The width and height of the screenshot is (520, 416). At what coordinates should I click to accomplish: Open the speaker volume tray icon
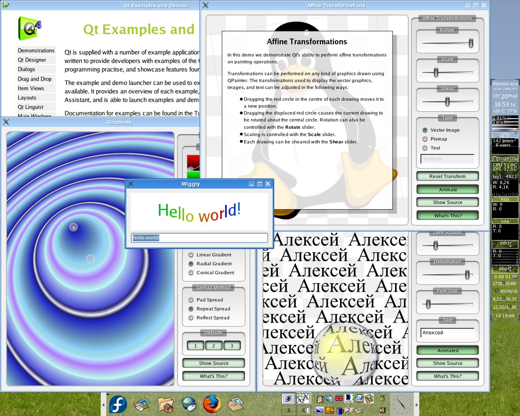(x=329, y=399)
